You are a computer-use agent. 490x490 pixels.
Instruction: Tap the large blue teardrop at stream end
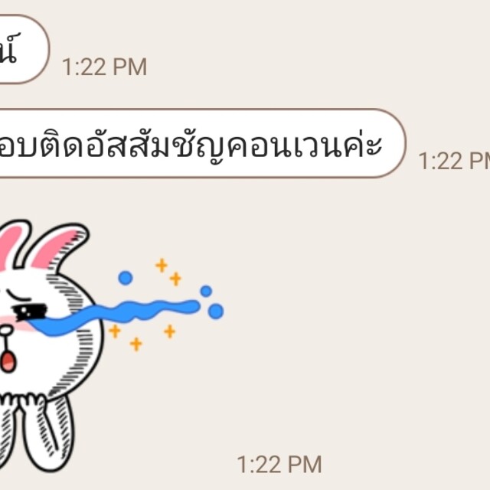point(216,312)
